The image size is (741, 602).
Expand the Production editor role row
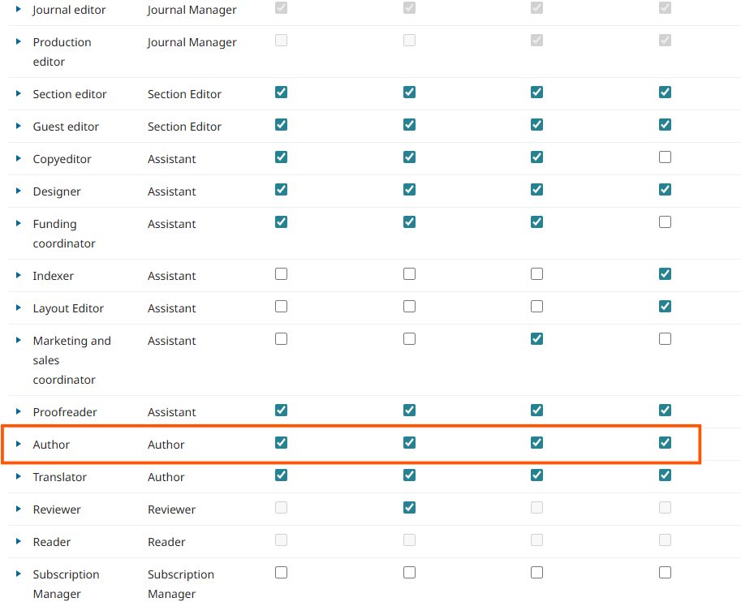pos(19,41)
